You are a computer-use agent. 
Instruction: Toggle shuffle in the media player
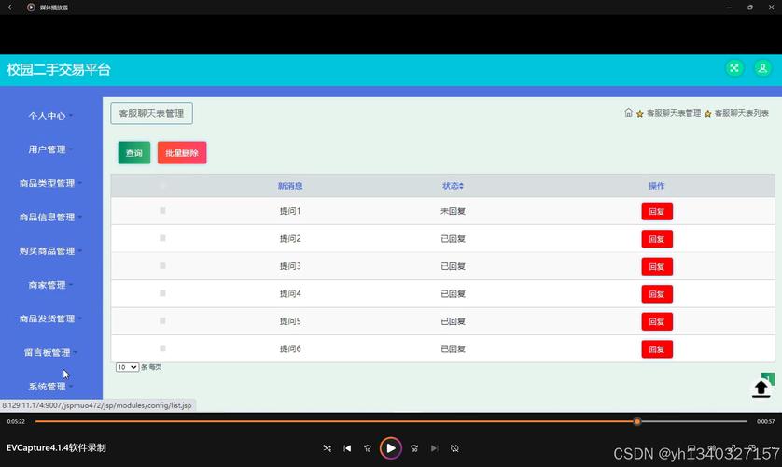pos(327,448)
